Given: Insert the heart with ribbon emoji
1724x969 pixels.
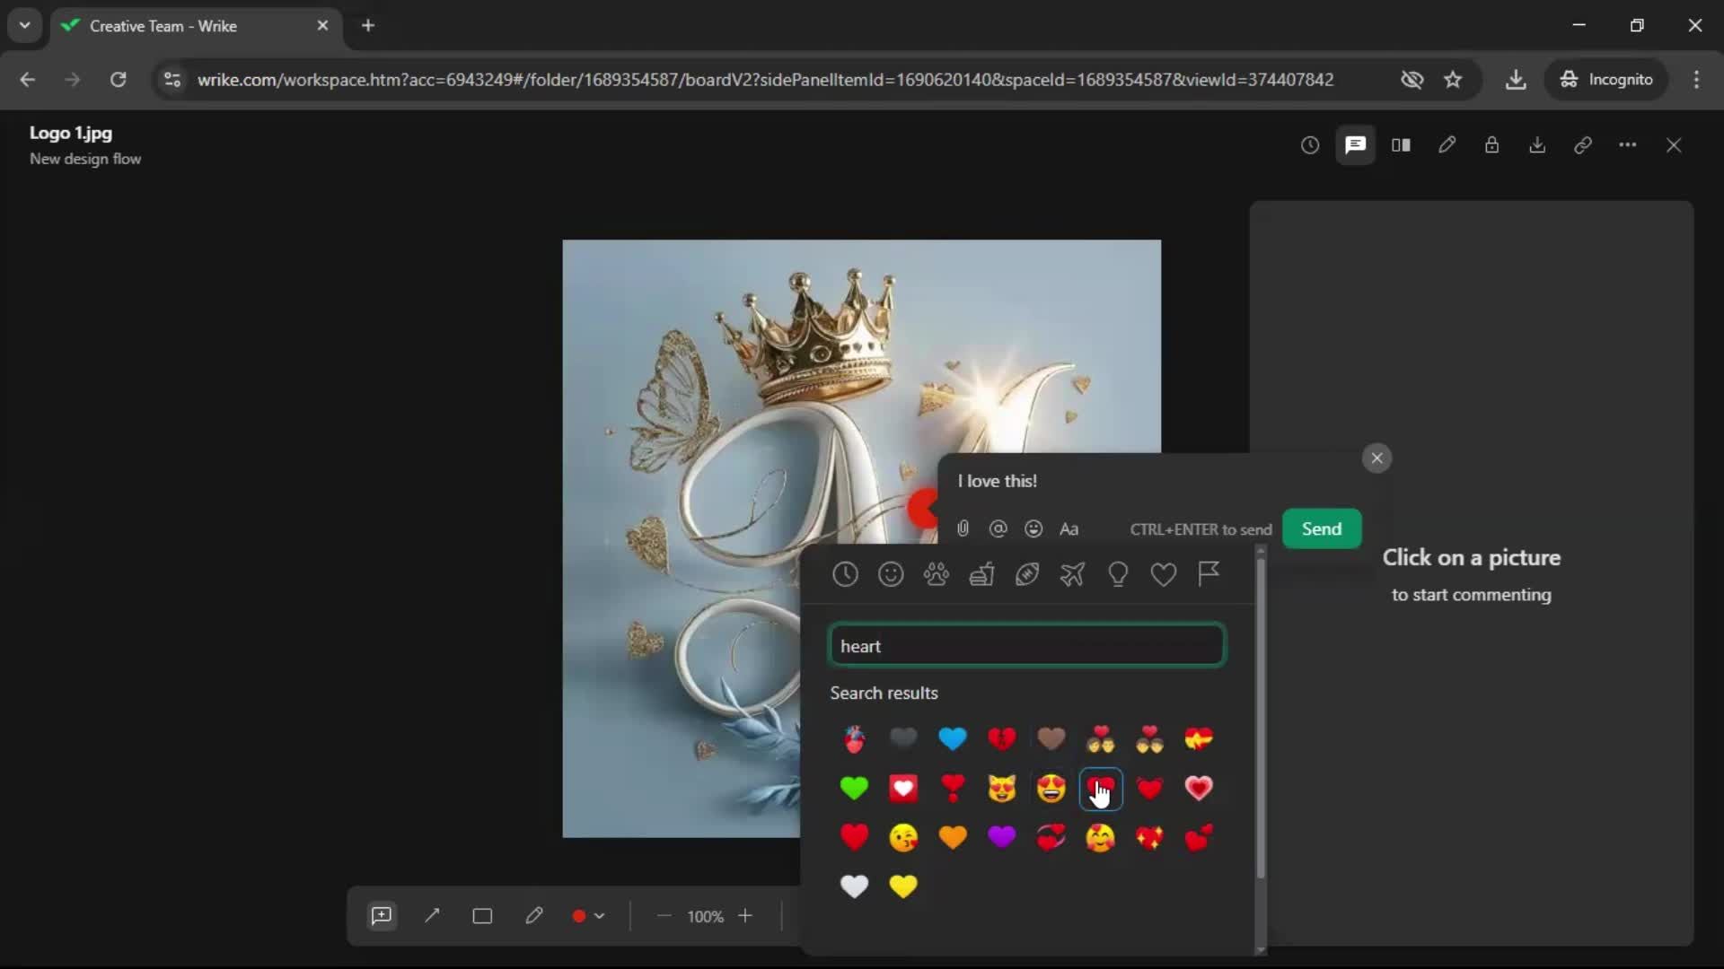Looking at the screenshot, I should point(1199,739).
